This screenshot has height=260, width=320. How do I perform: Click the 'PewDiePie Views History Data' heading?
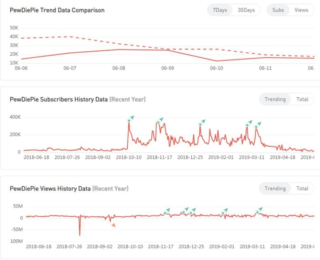(x=50, y=188)
